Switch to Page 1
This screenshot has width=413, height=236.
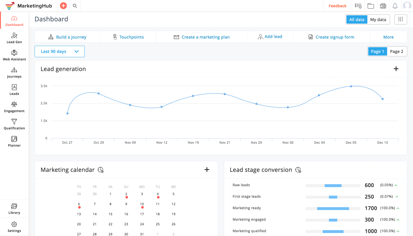click(377, 51)
